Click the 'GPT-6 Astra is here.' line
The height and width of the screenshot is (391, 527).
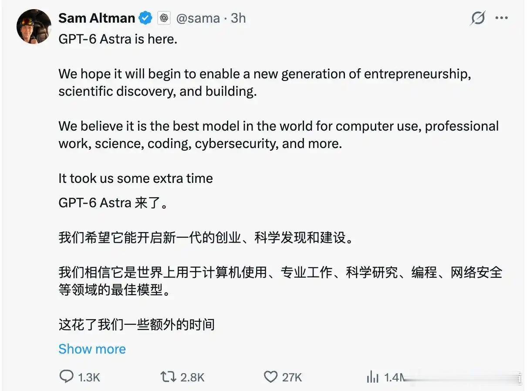(118, 39)
